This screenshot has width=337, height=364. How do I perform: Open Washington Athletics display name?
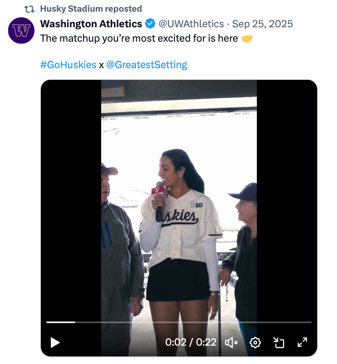tap(91, 24)
